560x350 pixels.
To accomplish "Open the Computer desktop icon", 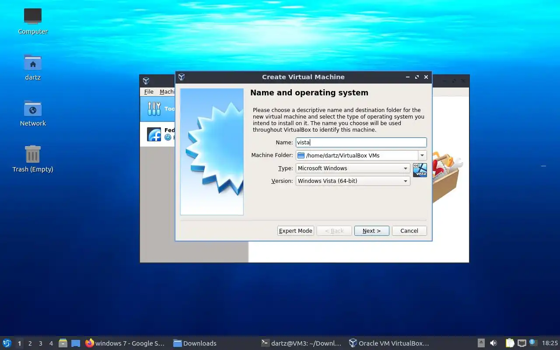I will point(33,21).
